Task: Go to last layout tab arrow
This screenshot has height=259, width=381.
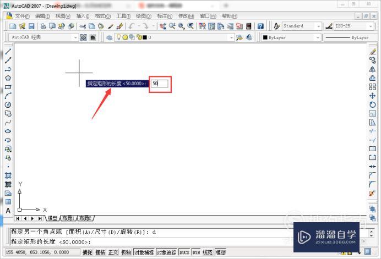Action: coord(40,218)
